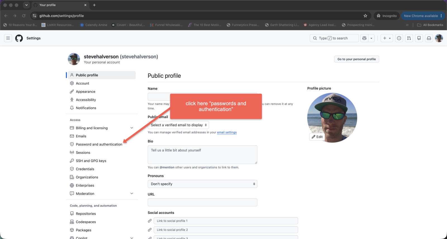The height and width of the screenshot is (239, 447).
Task: Open Notifications settings in sidebar
Action: 102,108
